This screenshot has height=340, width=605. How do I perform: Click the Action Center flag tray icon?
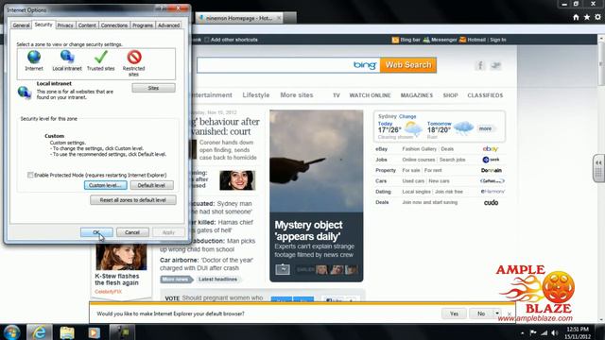coord(533,332)
